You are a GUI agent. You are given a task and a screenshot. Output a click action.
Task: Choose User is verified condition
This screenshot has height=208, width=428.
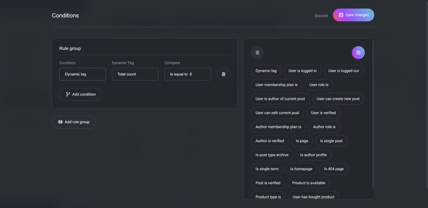point(323,113)
